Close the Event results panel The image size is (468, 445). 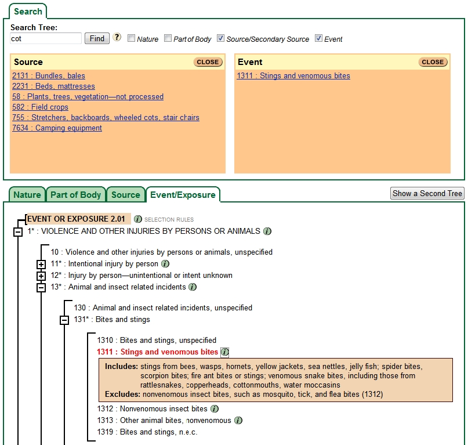[x=433, y=62]
